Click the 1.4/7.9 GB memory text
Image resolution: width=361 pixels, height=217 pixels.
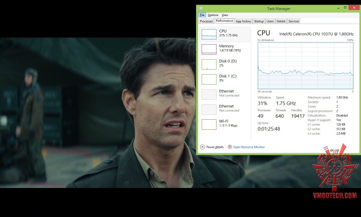tap(230, 51)
